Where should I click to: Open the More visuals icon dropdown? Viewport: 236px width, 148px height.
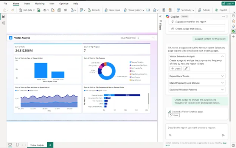click(155, 10)
